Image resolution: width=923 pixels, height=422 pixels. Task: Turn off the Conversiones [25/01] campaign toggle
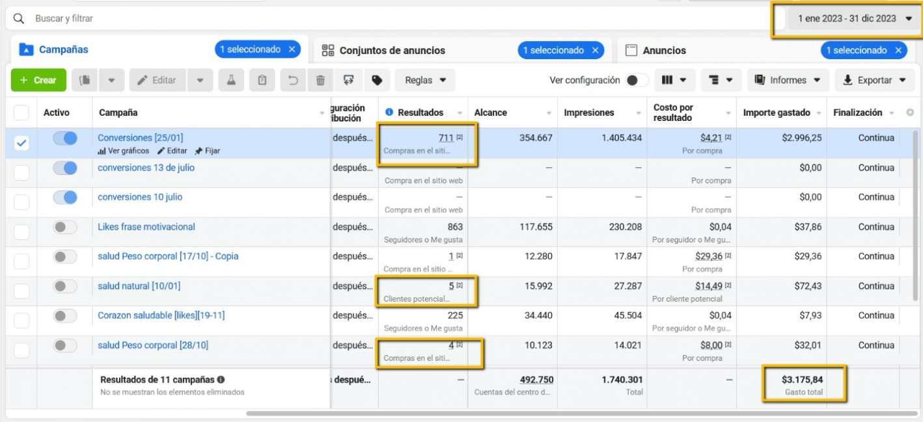pos(64,138)
